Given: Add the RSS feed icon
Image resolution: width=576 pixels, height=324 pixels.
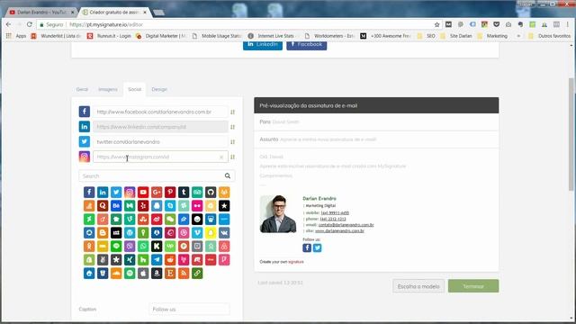Looking at the screenshot, I should 184,274.
